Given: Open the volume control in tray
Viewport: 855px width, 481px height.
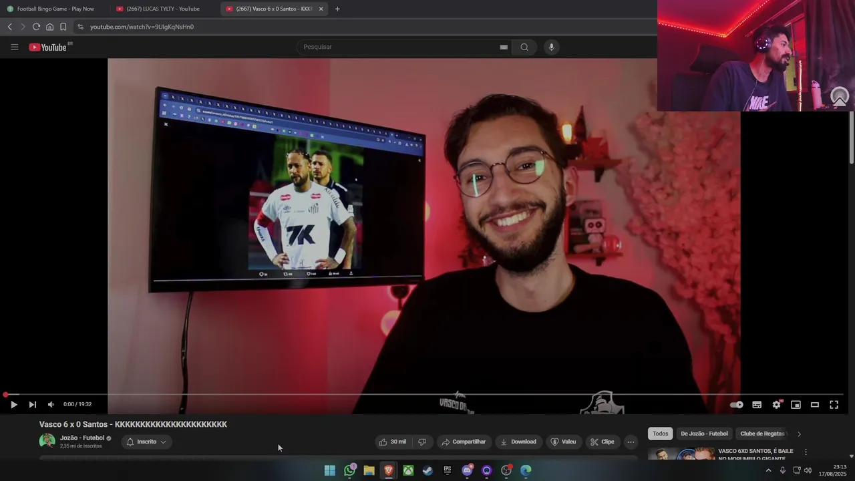Looking at the screenshot, I should 808,470.
